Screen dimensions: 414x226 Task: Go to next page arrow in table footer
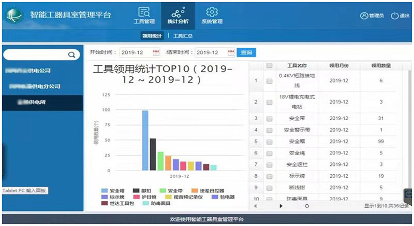(281, 206)
